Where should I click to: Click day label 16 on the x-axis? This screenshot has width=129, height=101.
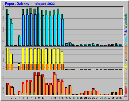pyautogui.click(x=66, y=98)
